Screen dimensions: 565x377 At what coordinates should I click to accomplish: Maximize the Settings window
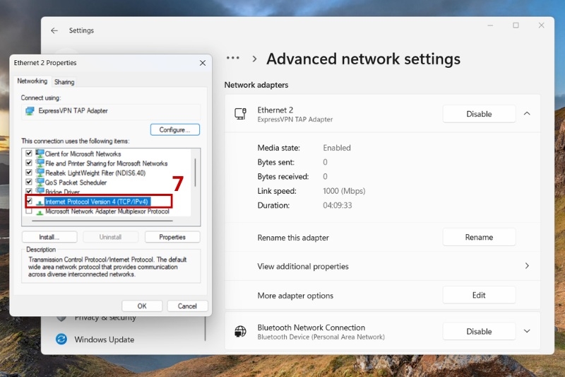click(516, 25)
